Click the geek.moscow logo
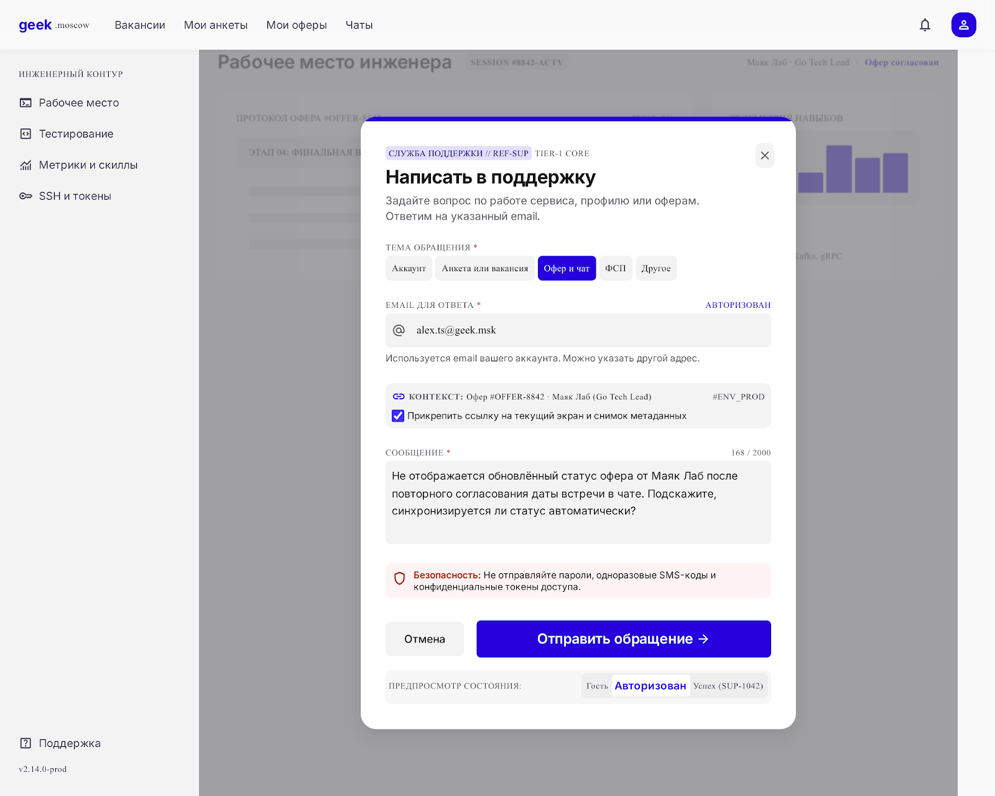Screen dimensions: 995x796 [x=54, y=25]
